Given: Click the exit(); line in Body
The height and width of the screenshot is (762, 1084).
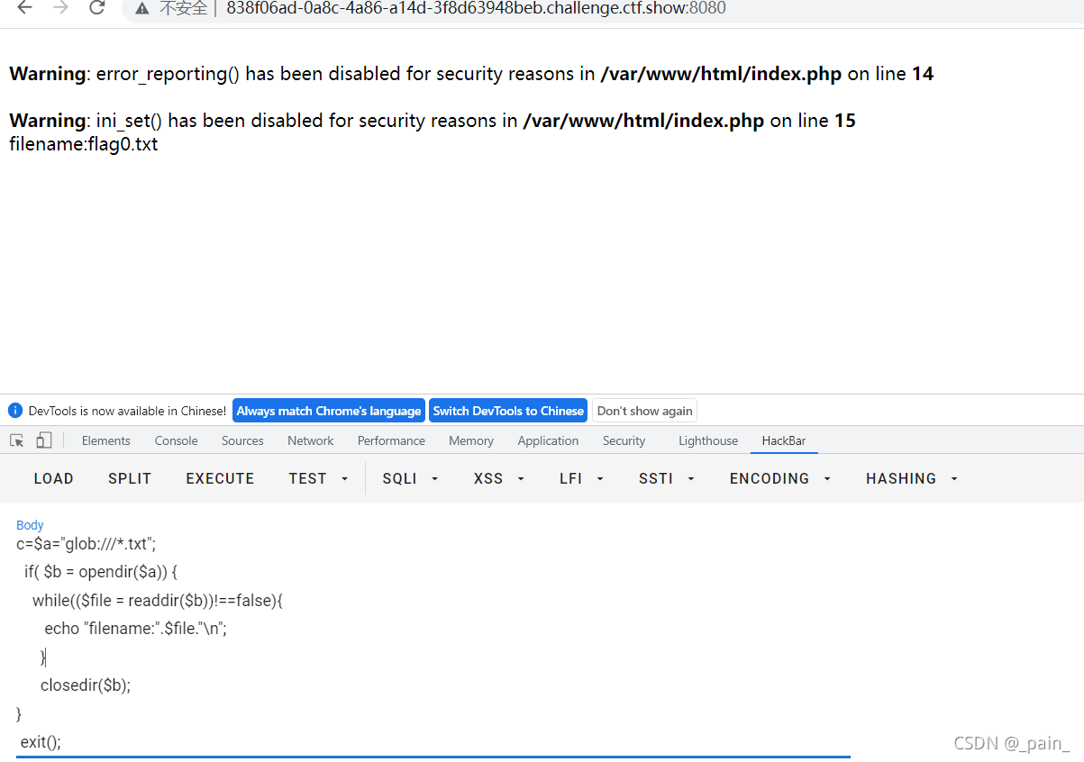Looking at the screenshot, I should (x=41, y=742).
